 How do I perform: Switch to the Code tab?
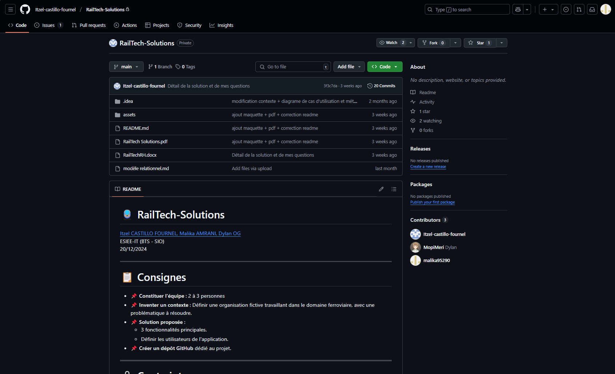[17, 25]
